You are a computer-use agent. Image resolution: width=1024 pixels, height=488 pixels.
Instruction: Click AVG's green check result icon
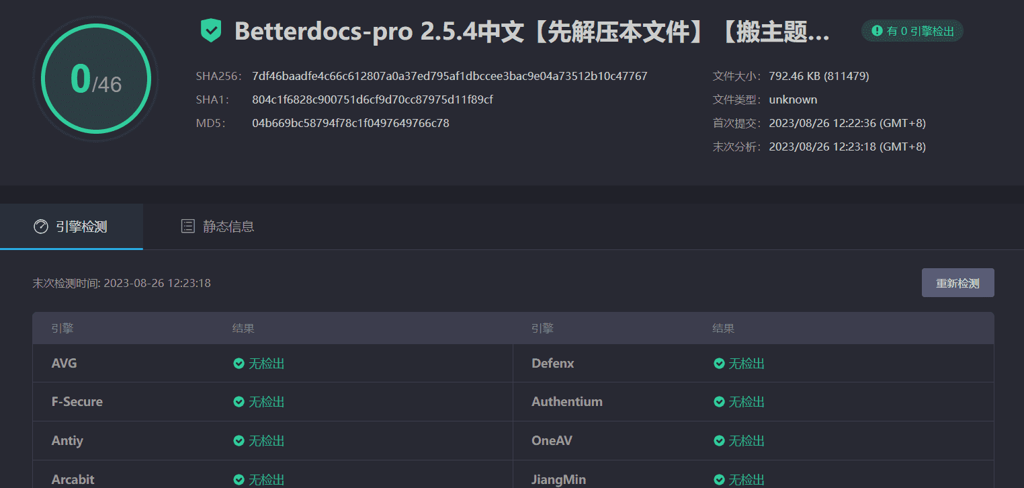click(x=239, y=364)
